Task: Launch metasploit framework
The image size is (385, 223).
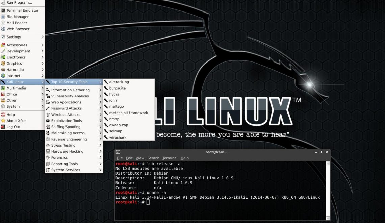Action: click(129, 113)
